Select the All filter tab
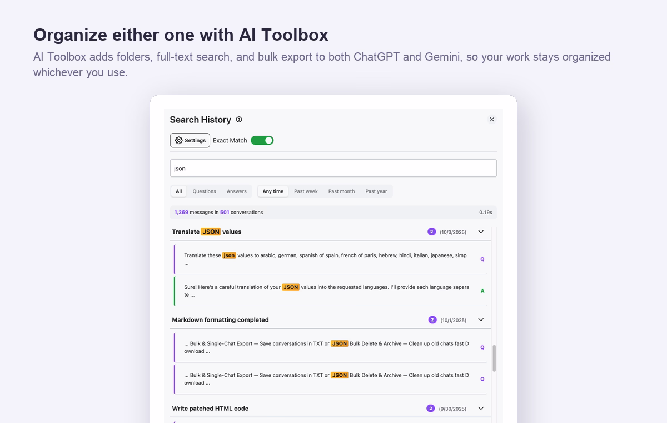This screenshot has height=423, width=667. click(x=179, y=191)
